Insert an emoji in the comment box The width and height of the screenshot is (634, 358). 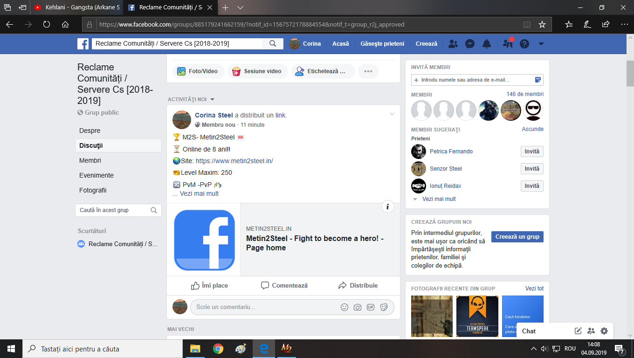[345, 307]
